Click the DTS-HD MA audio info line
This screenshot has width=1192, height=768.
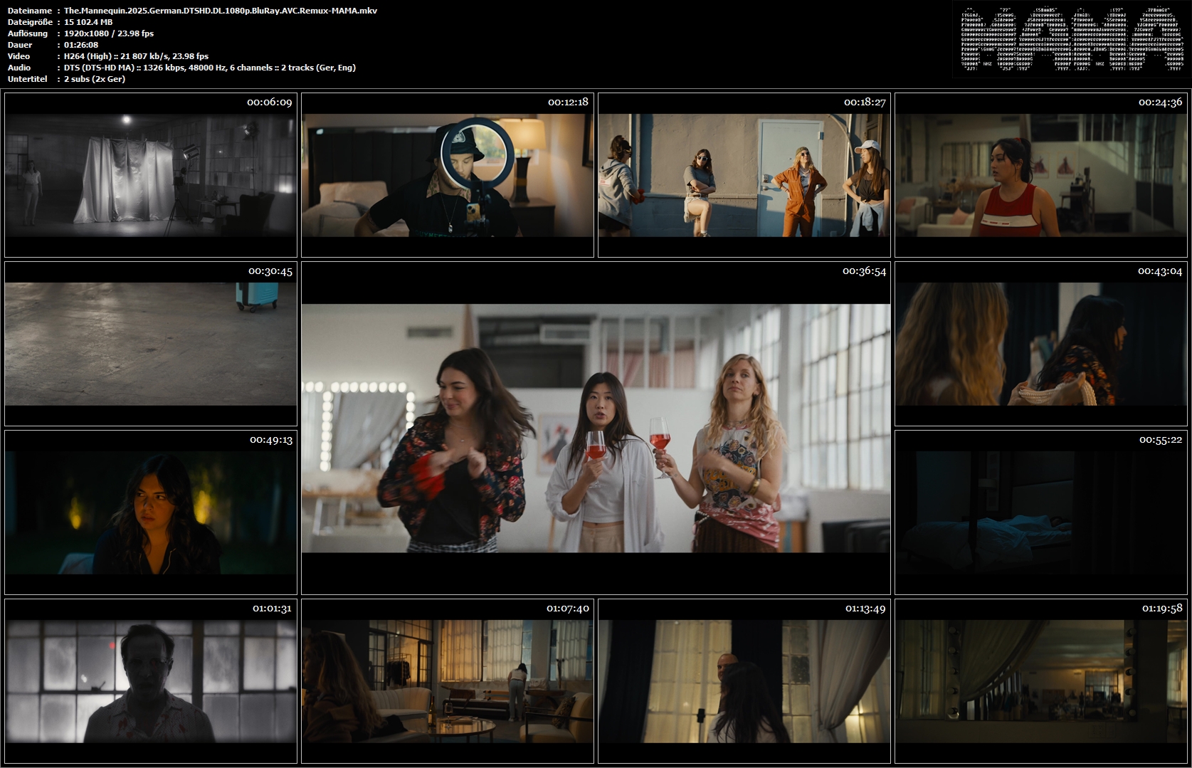(x=210, y=68)
